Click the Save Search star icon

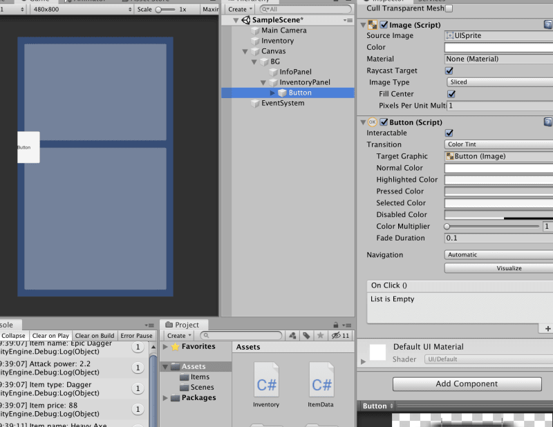point(320,336)
